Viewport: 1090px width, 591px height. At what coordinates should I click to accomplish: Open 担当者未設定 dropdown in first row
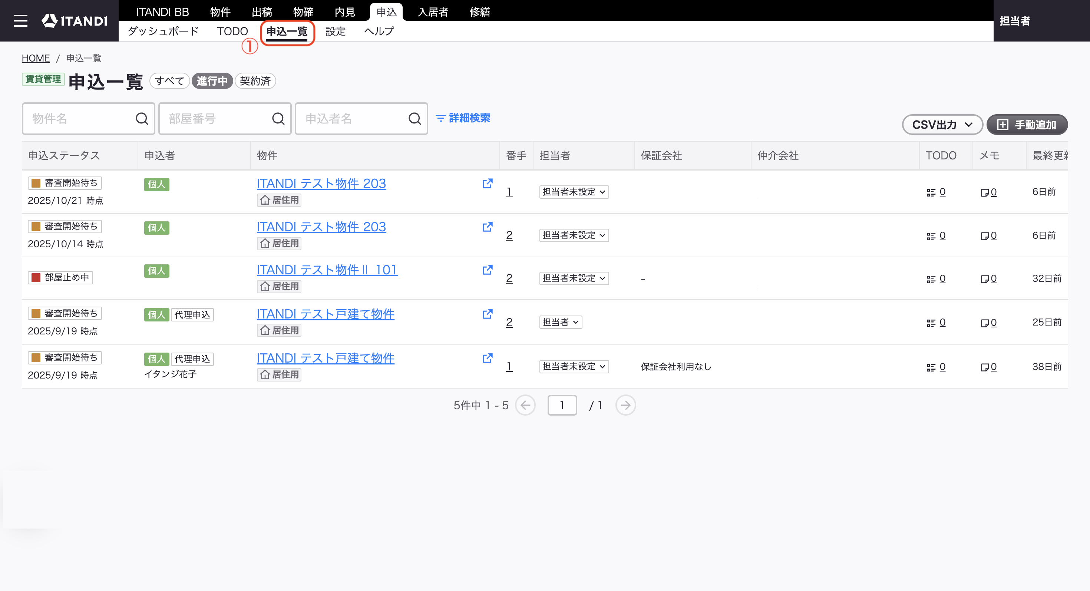click(x=574, y=192)
